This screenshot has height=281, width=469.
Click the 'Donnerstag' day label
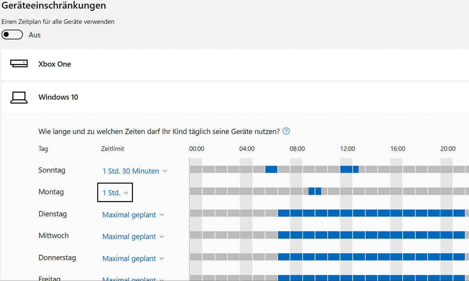57,258
